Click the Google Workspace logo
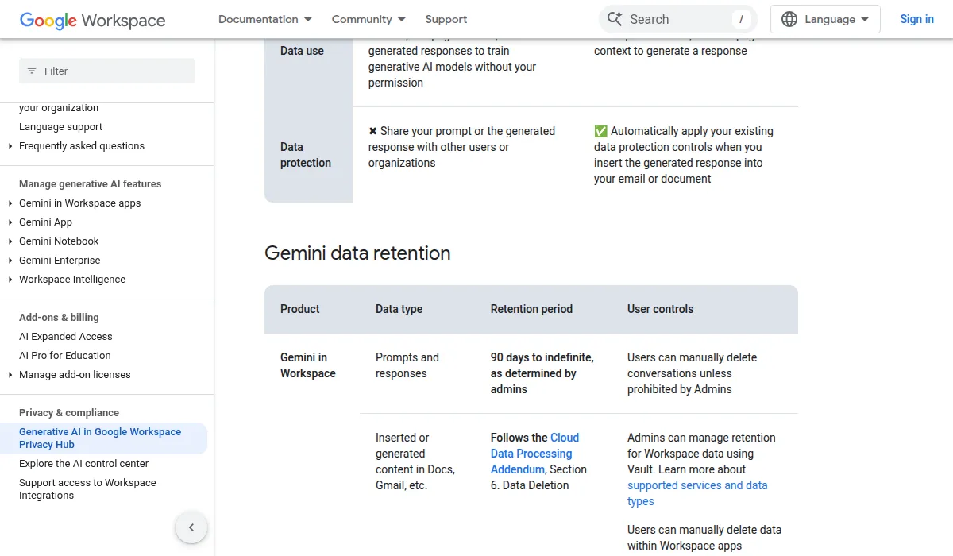The image size is (953, 556). pyautogui.click(x=93, y=20)
